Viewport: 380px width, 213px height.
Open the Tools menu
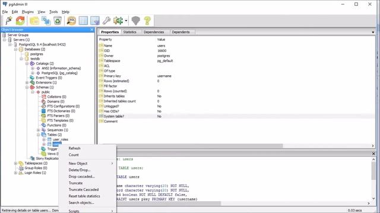click(x=53, y=12)
